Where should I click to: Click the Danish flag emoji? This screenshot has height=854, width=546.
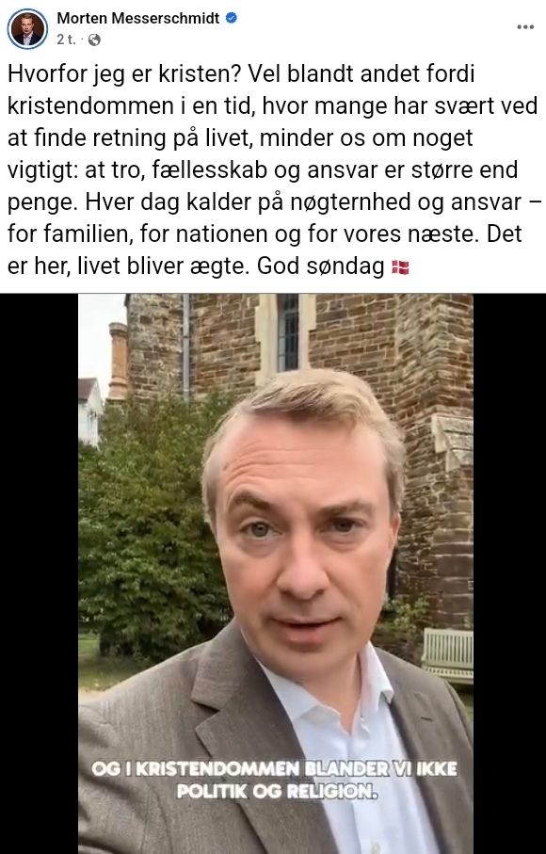(x=400, y=267)
